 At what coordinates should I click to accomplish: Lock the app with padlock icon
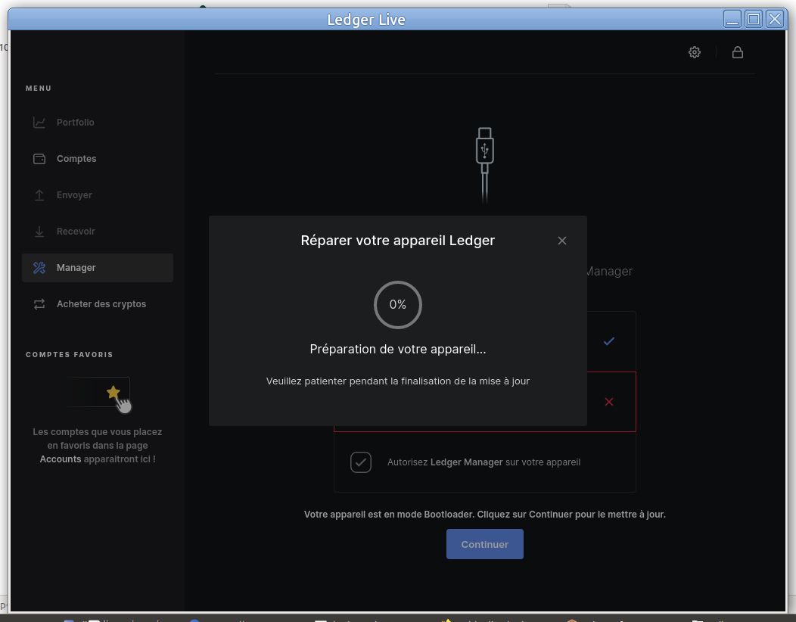click(x=737, y=52)
